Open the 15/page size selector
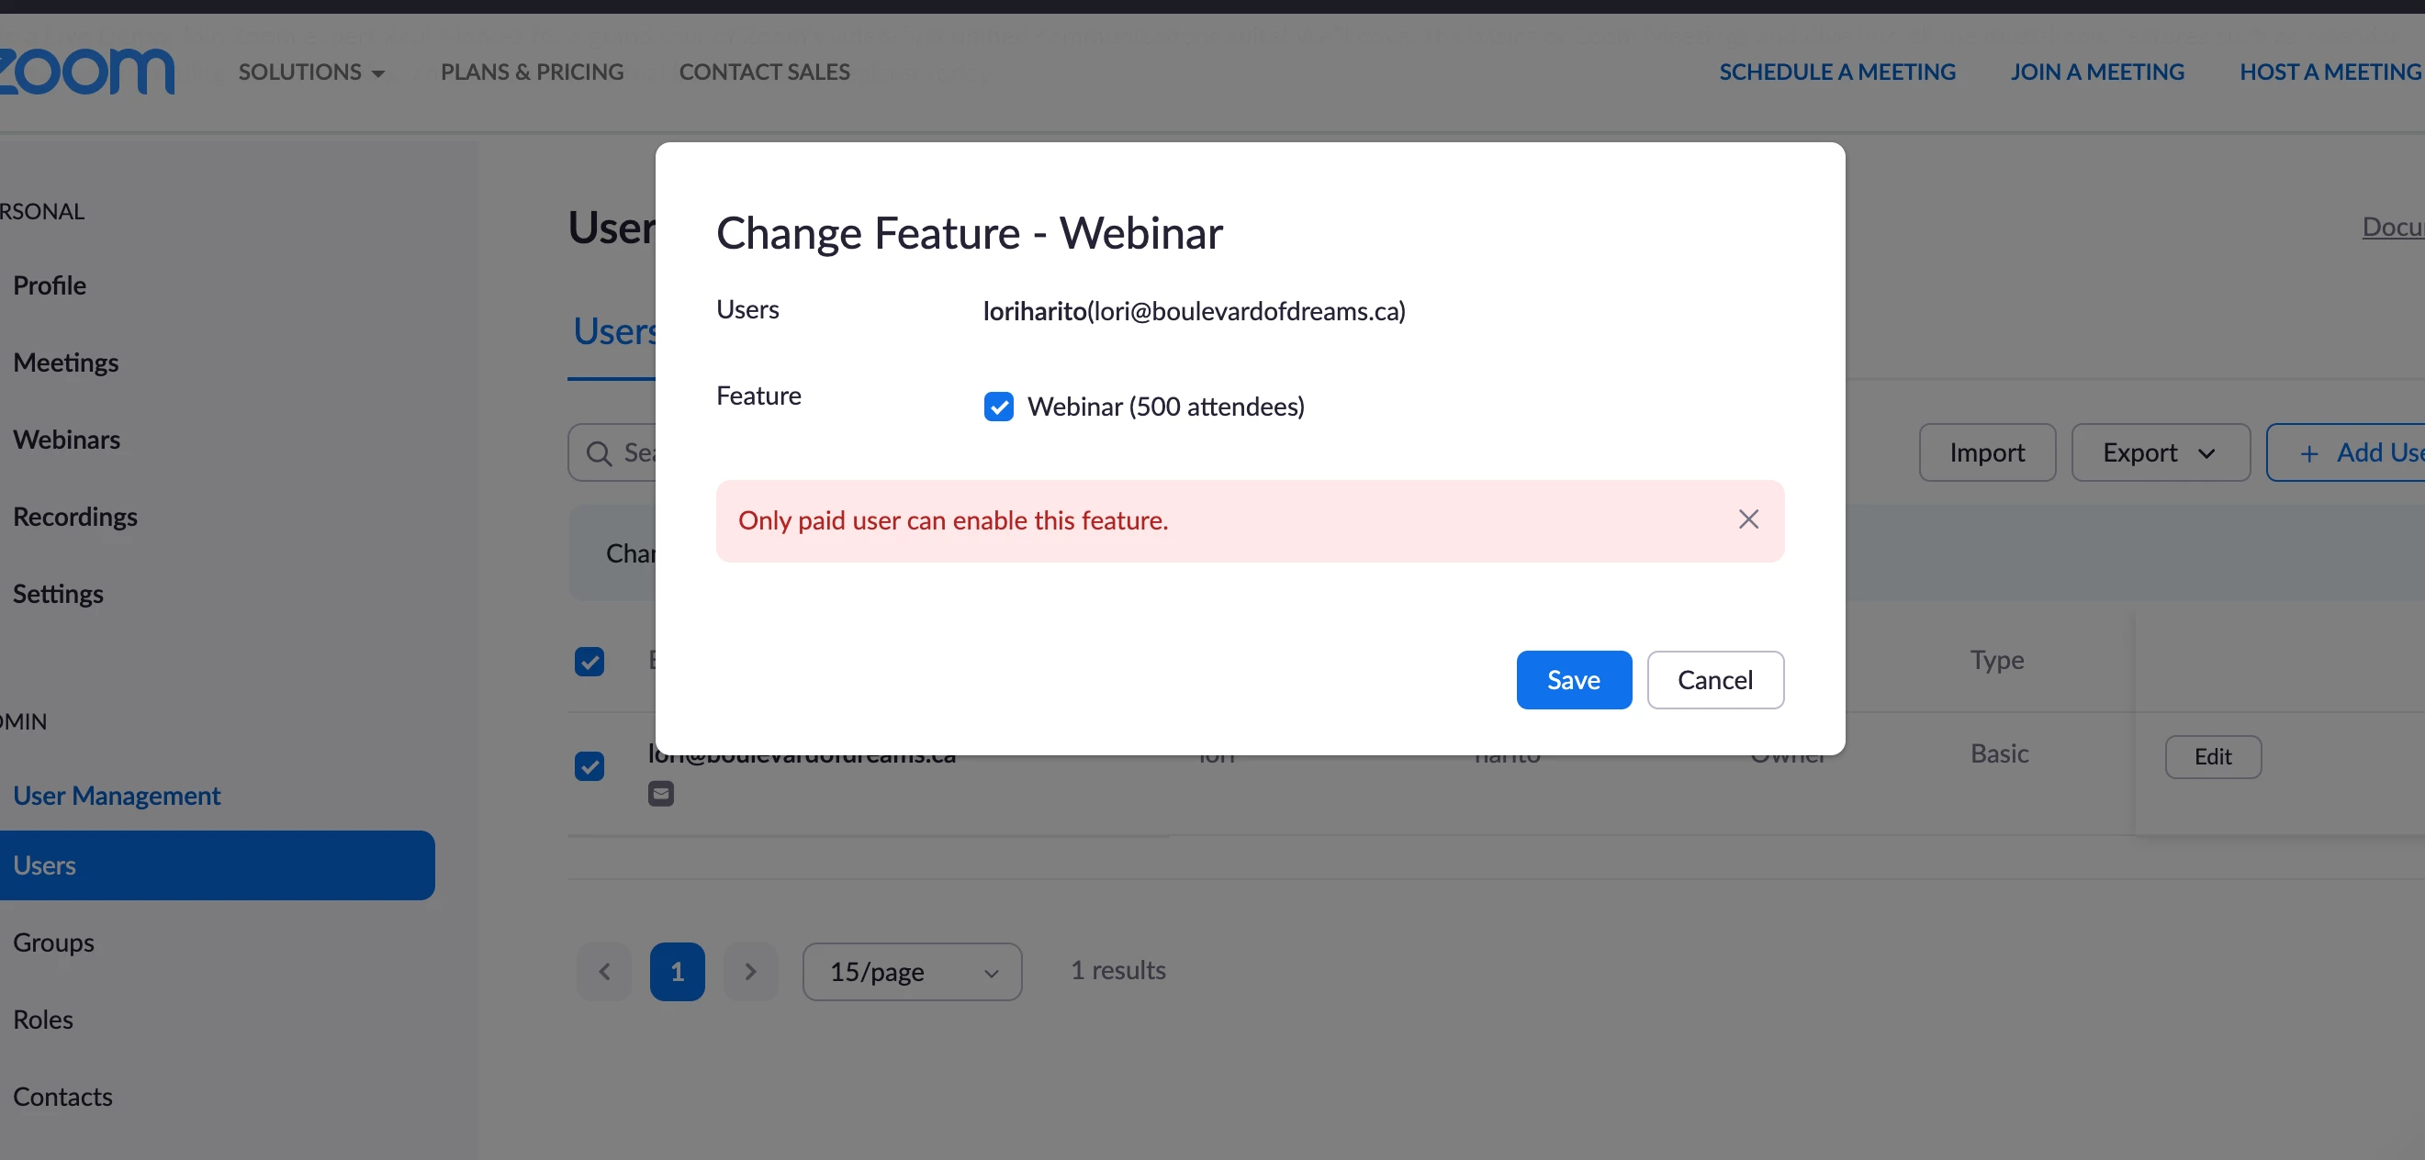Screen dimensions: 2425x1160 click(x=911, y=971)
